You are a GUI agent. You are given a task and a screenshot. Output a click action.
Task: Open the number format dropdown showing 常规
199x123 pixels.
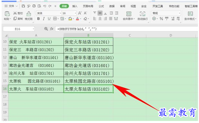[x=179, y=13]
